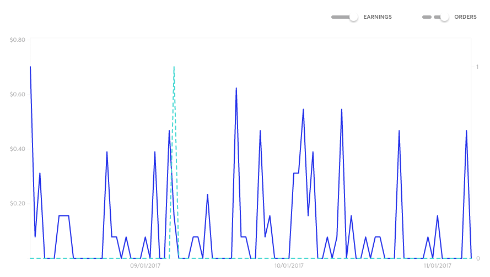Click the 11/01/2017 date axis label
Image resolution: width=490 pixels, height=277 pixels.
(438, 265)
